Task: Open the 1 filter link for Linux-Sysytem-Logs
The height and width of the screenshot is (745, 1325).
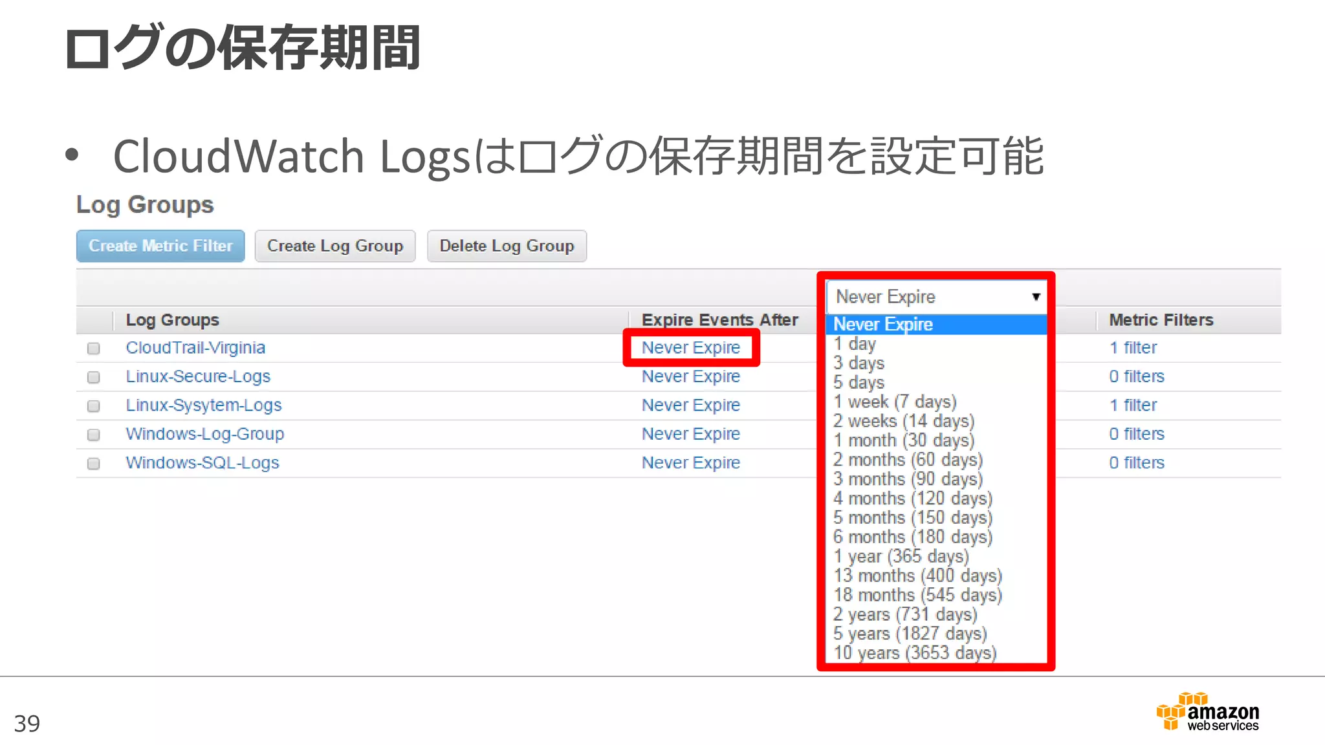Action: 1133,405
